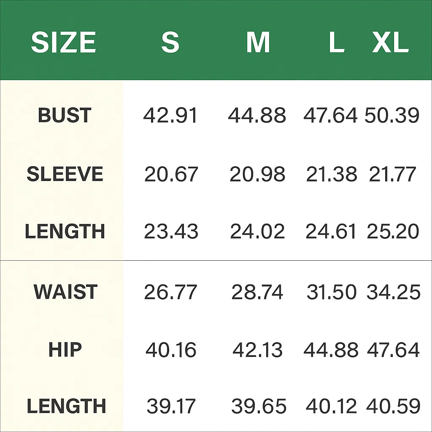Click the L size header
The height and width of the screenshot is (432, 432).
[336, 43]
